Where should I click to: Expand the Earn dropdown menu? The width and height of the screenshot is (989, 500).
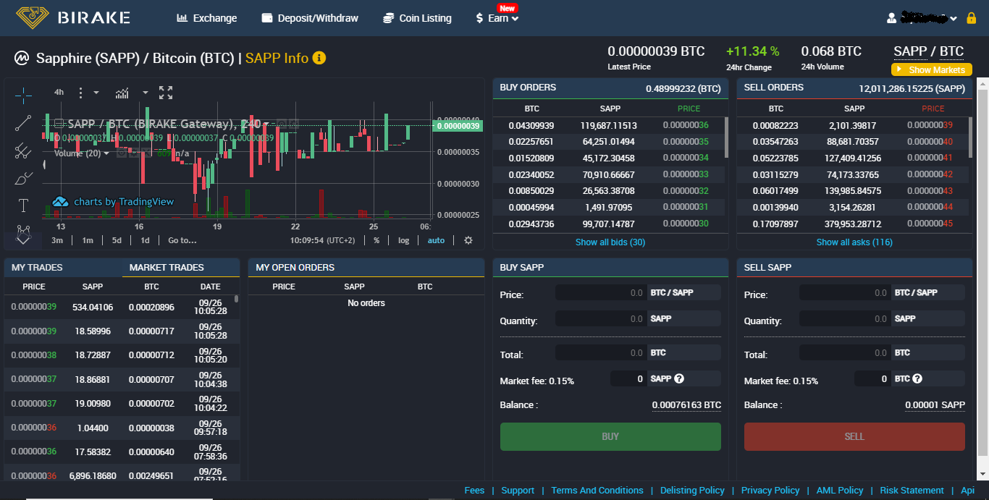coord(497,18)
